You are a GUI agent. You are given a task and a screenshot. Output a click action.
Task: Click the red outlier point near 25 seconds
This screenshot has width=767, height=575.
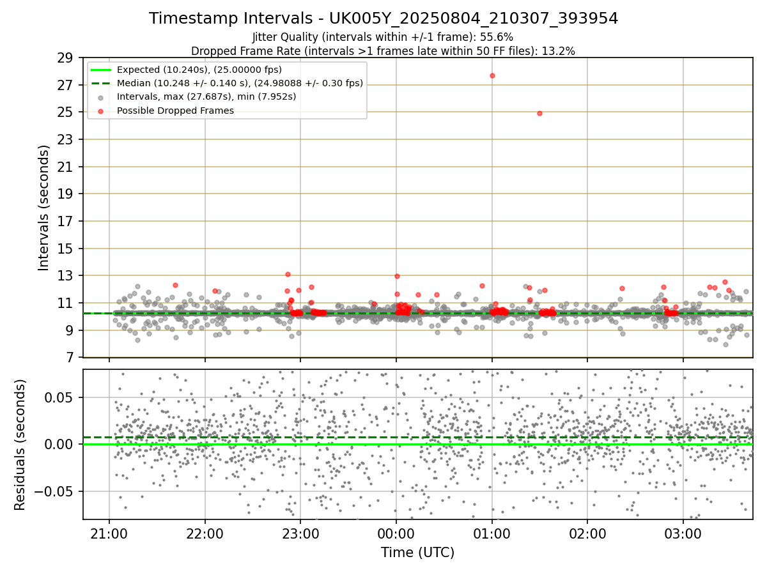point(539,113)
